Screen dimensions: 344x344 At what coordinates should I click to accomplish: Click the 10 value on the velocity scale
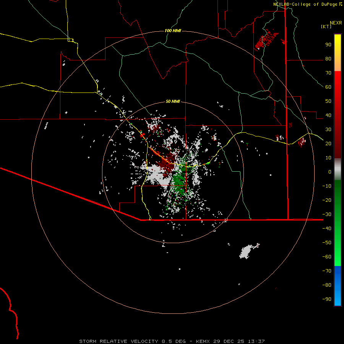[x=328, y=158]
